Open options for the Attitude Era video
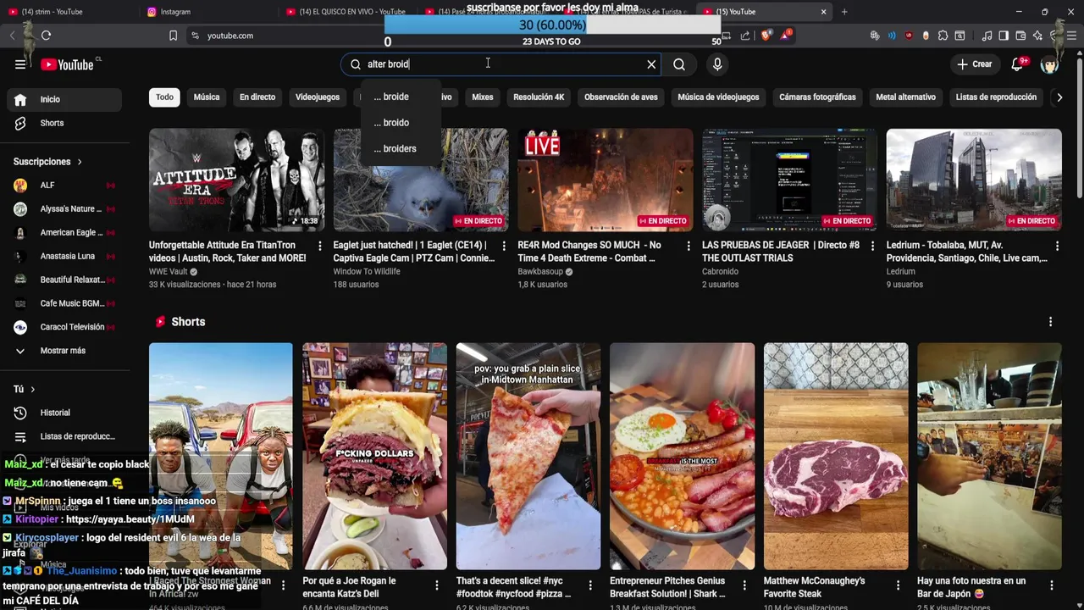 coord(319,246)
